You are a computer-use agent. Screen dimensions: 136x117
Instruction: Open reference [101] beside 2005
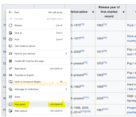[x=105, y=97]
